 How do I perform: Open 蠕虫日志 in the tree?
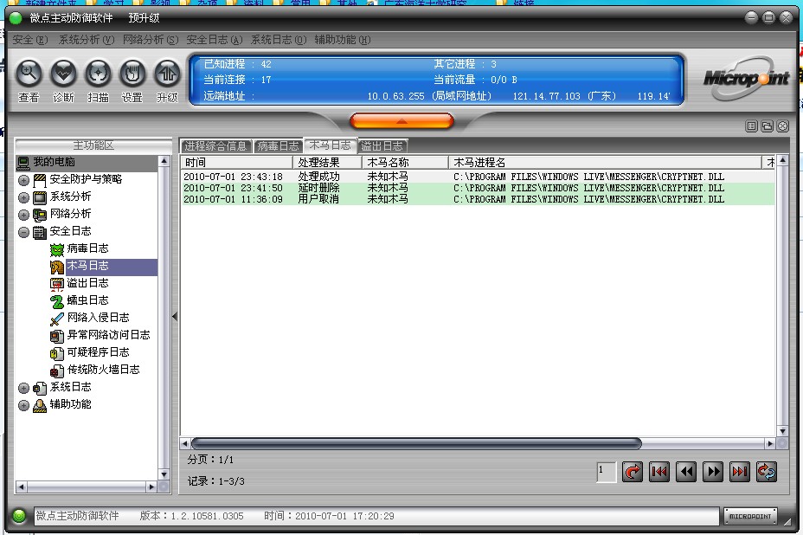coord(87,300)
